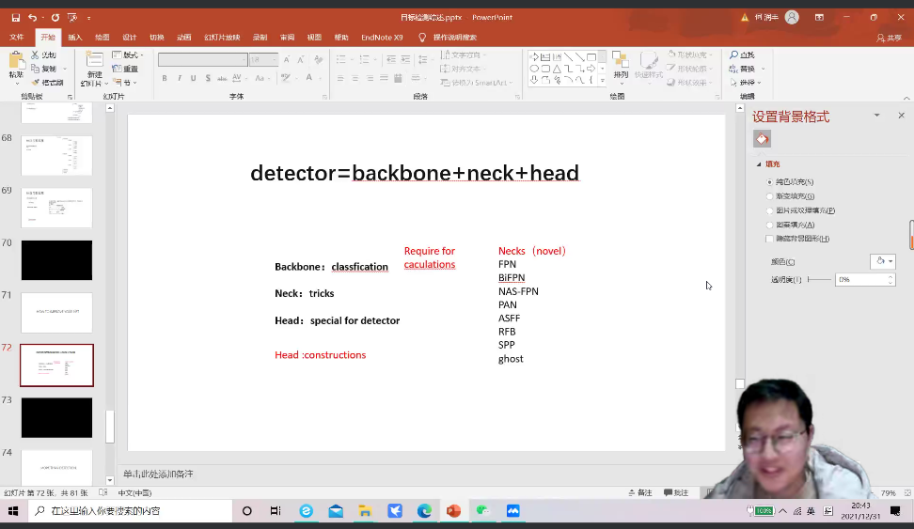Click the Save icon in the title bar
This screenshot has height=529, width=914.
[x=16, y=18]
